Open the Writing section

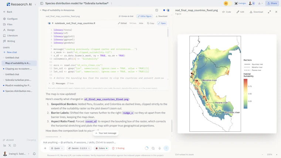click(x=9, y=41)
